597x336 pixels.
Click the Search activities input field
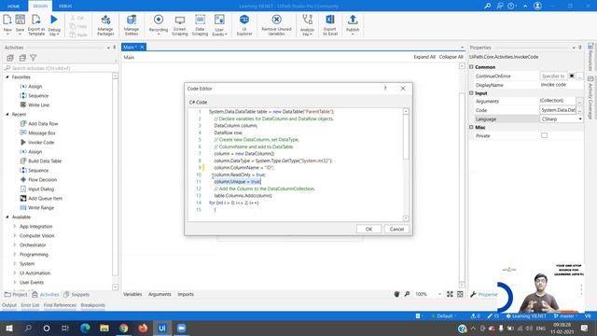[x=60, y=68]
